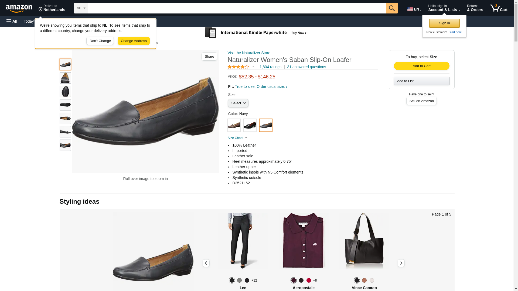Open the Size Select dropdown
Screen dimensions: 518x291
(x=238, y=103)
